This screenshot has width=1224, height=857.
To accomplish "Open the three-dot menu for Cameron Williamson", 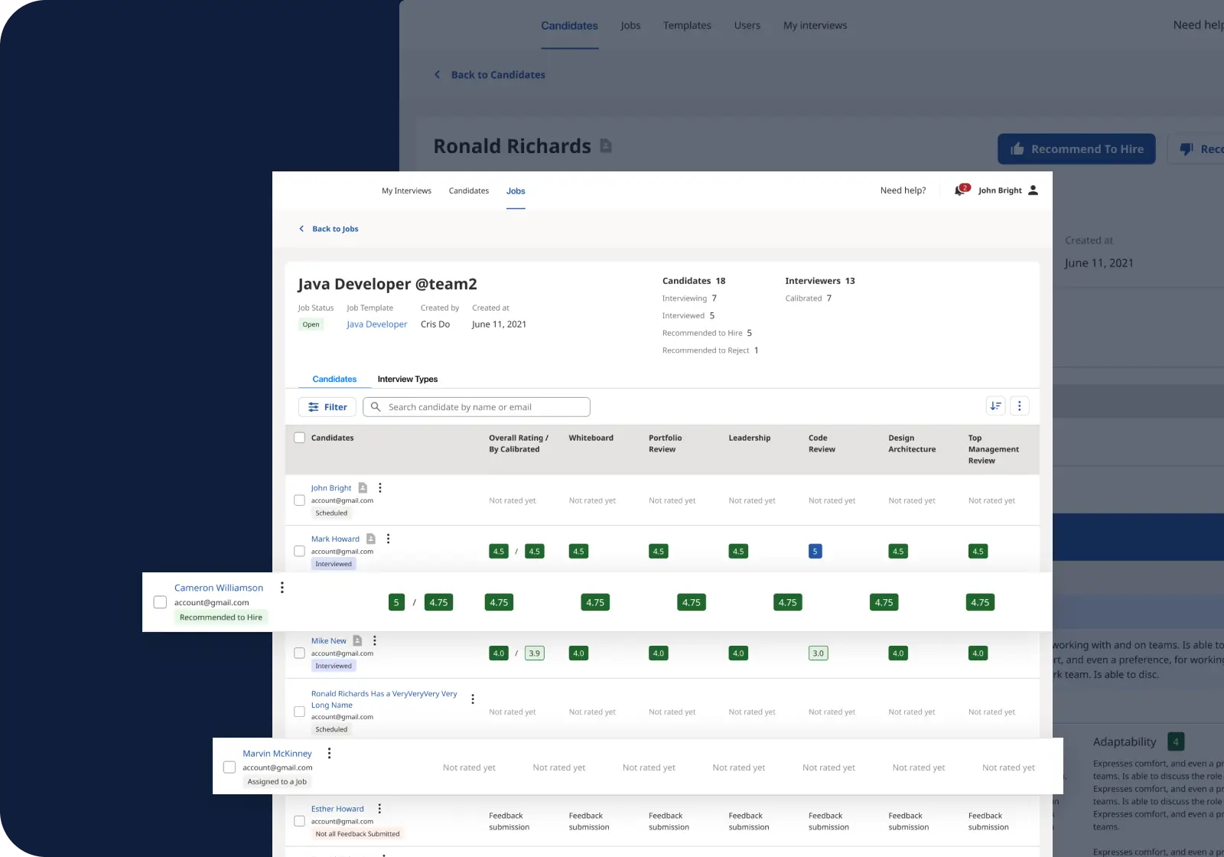I will pos(282,588).
